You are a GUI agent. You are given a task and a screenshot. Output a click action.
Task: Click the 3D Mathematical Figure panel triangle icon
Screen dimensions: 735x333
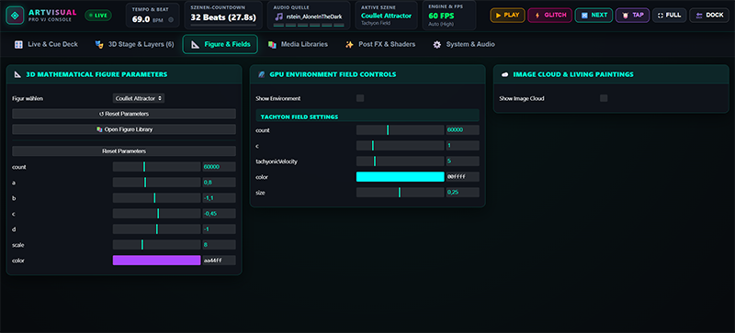(x=17, y=74)
